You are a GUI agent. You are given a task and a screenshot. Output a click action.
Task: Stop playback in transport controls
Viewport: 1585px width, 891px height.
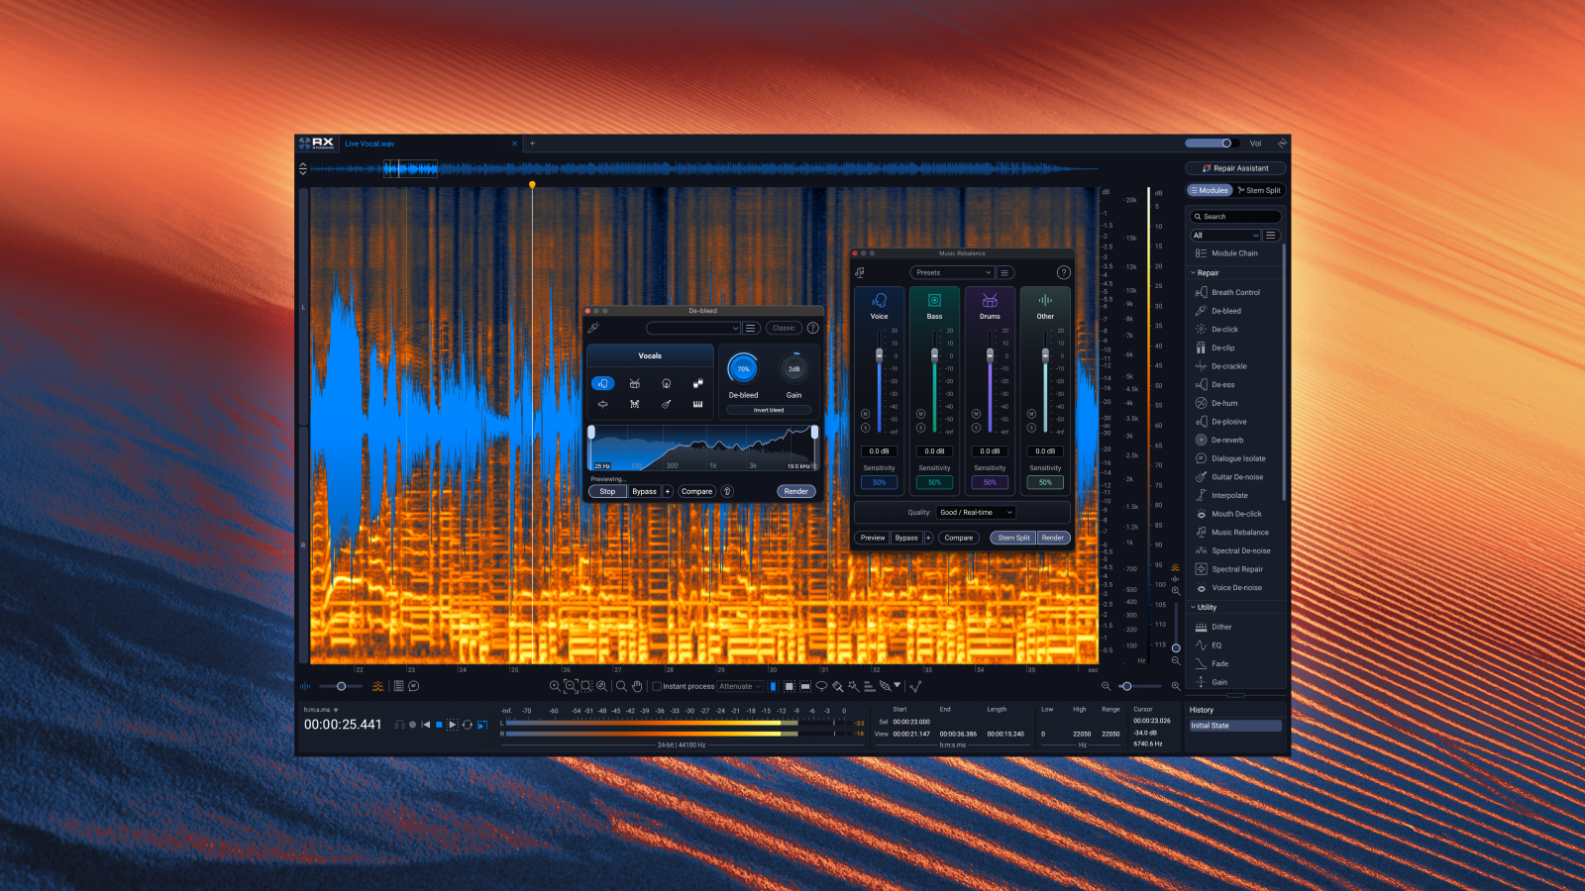tap(439, 725)
